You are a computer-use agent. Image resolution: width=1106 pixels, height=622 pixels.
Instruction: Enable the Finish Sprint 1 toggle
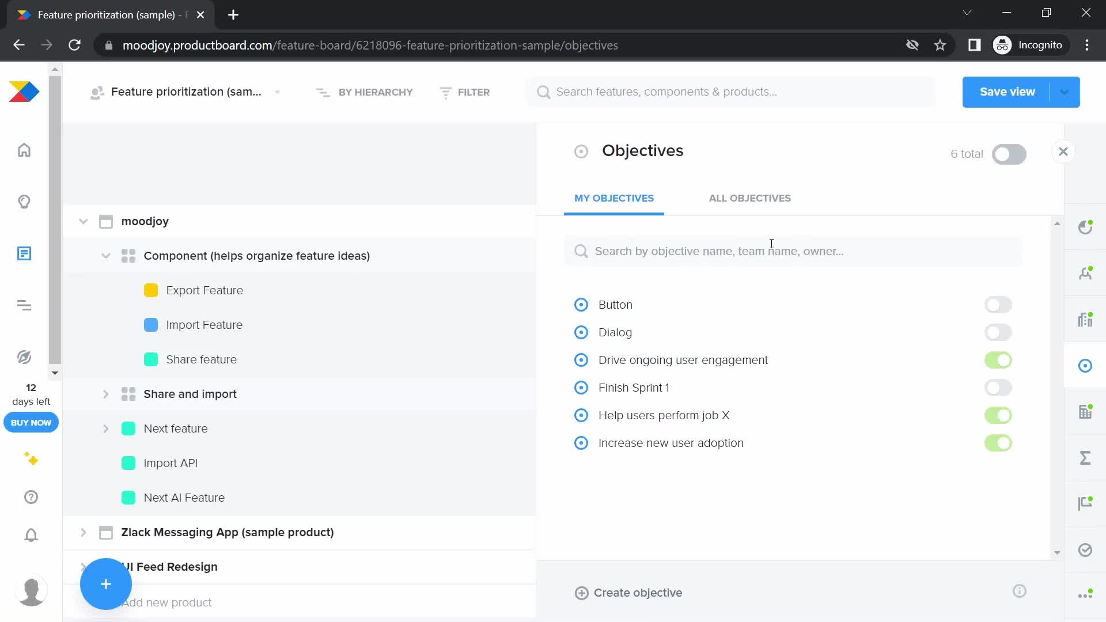click(998, 388)
